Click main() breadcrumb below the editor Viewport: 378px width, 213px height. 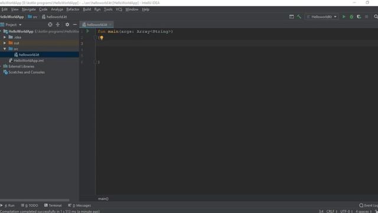tap(103, 199)
